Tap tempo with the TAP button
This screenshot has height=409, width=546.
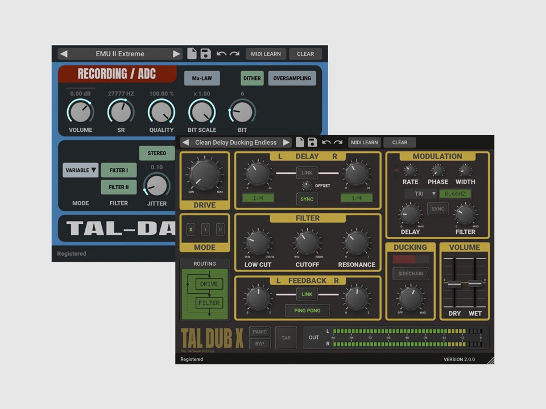(286, 337)
